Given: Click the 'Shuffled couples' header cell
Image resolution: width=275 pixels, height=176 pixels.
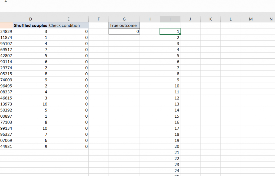Looking at the screenshot, I should pyautogui.click(x=30, y=25).
